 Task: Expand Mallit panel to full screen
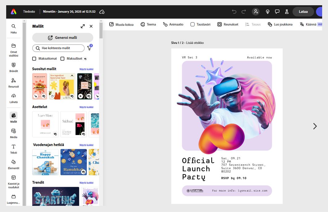point(83,26)
